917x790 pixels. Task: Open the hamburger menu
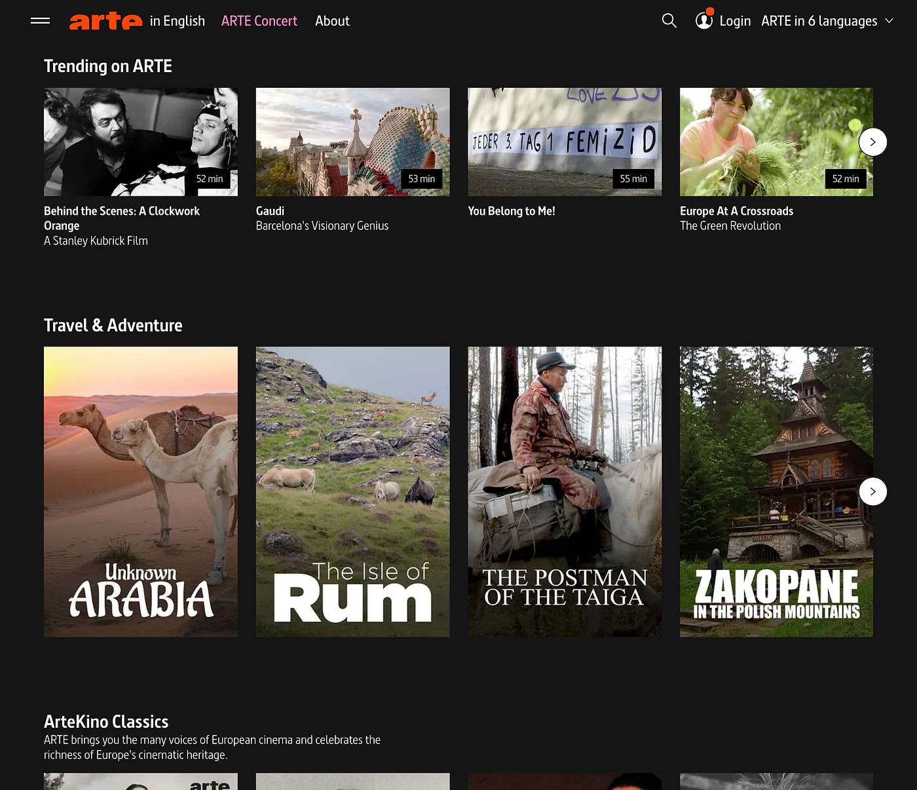coord(40,21)
